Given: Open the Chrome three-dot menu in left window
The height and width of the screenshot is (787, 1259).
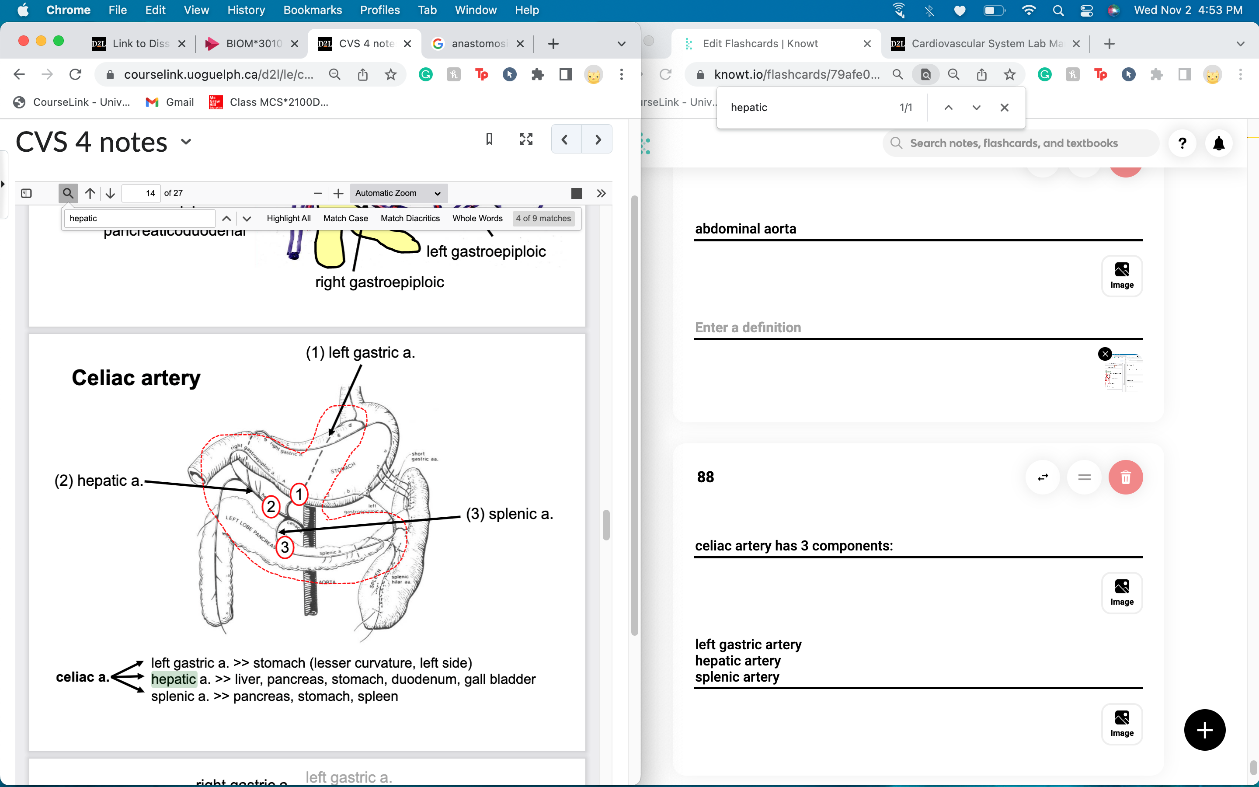Looking at the screenshot, I should tap(621, 74).
